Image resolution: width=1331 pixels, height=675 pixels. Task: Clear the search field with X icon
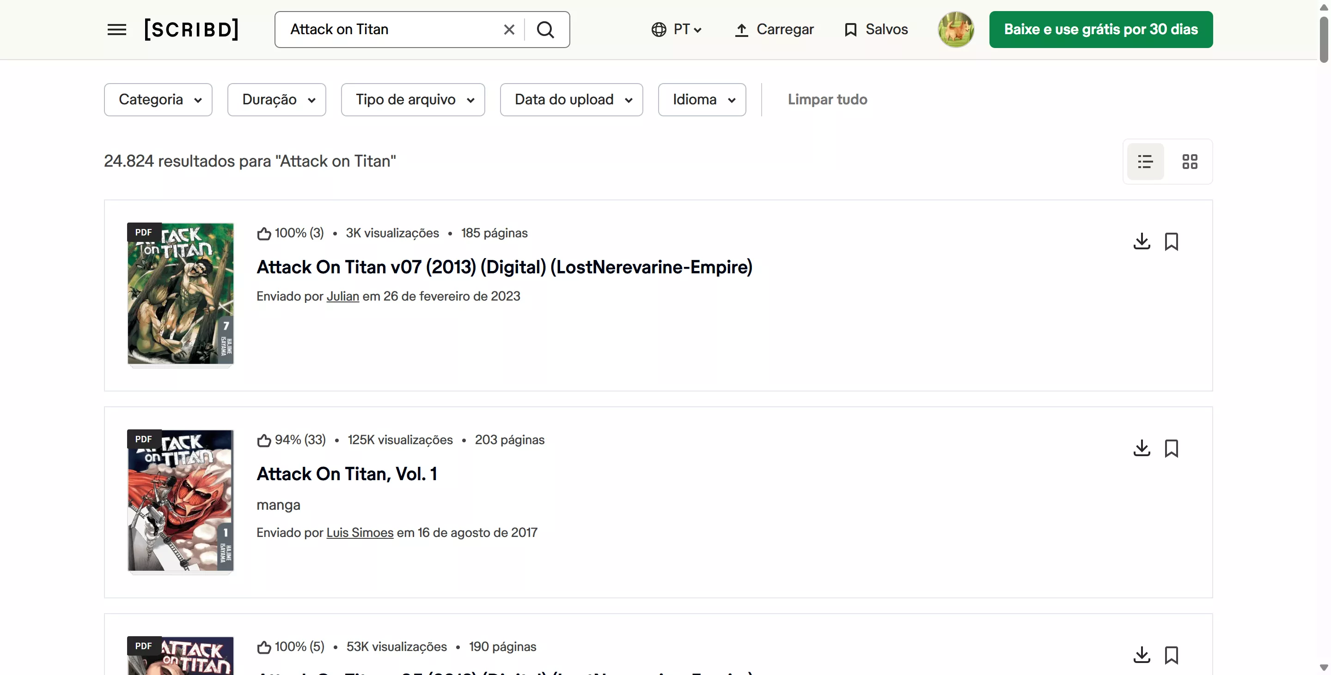[509, 30]
